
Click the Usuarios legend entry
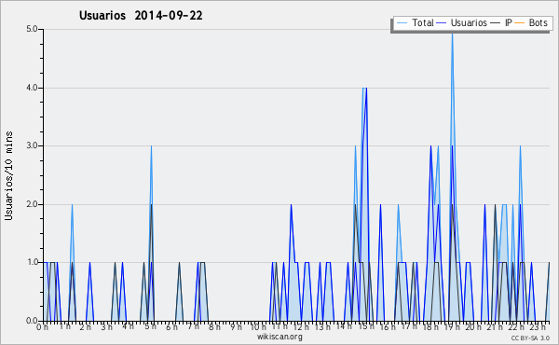(461, 22)
